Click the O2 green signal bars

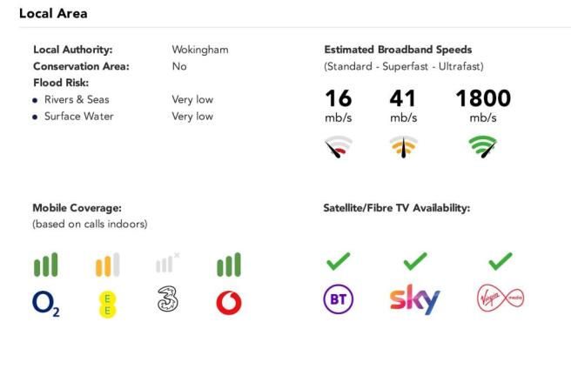pos(45,263)
